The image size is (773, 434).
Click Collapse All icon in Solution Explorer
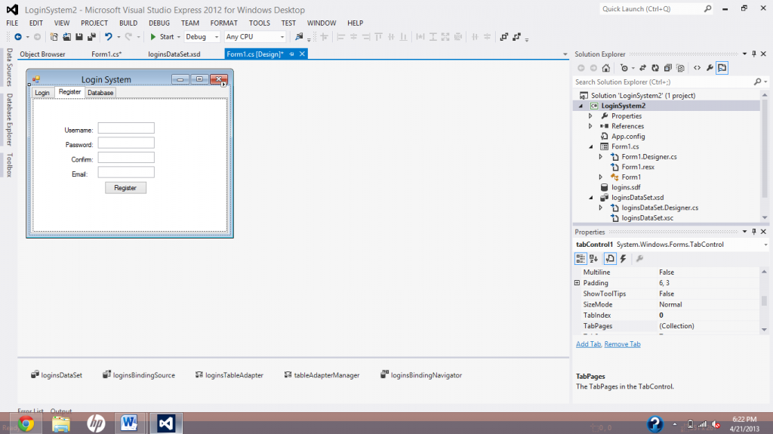(x=667, y=68)
